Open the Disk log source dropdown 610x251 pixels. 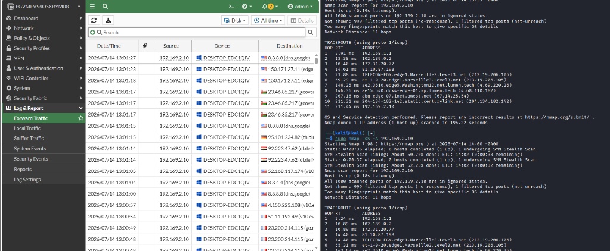234,21
